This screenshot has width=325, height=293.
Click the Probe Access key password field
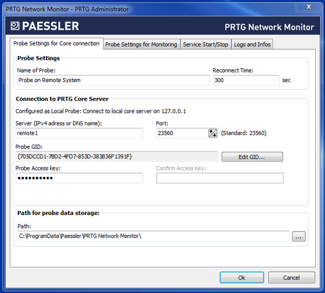point(79,178)
